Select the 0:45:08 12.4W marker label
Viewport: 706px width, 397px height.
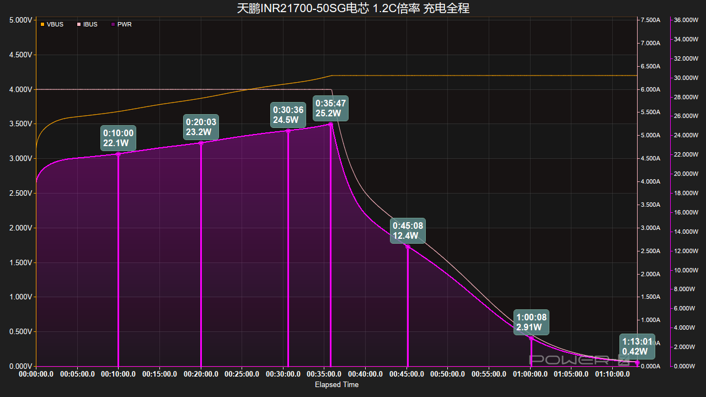(408, 230)
